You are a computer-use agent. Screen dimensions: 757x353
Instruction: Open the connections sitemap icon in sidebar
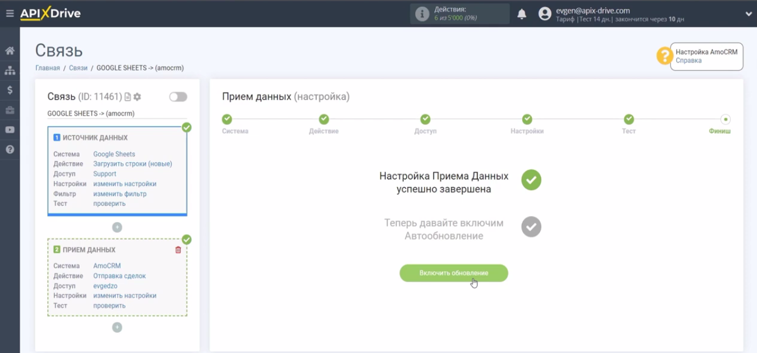pos(10,71)
